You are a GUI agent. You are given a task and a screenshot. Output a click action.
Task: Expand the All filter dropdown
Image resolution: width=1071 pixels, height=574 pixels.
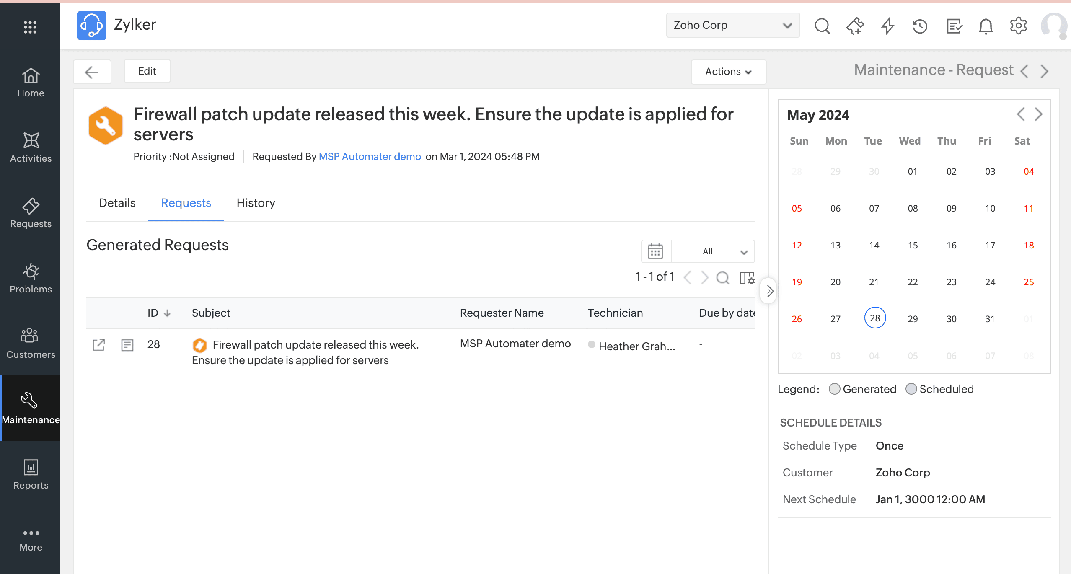[713, 251]
